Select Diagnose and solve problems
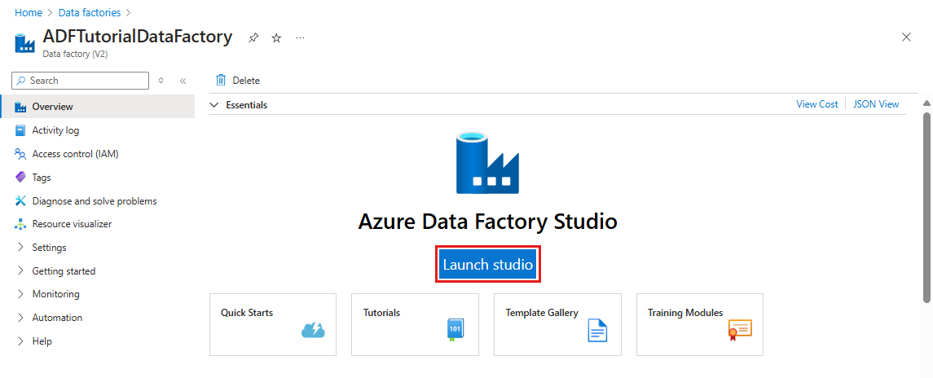 point(94,201)
